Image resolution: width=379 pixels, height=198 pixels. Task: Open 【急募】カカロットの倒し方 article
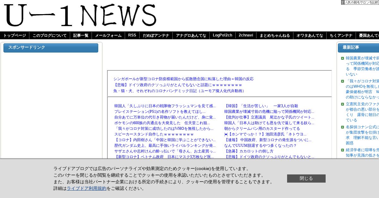point(249,151)
